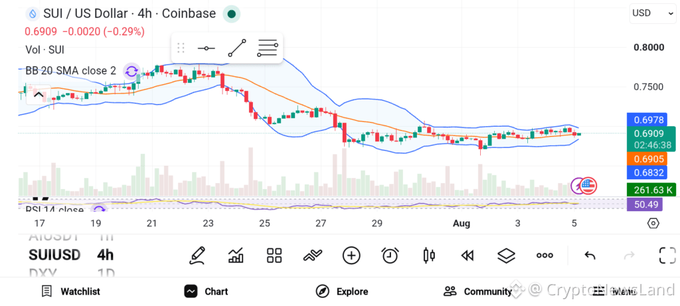Click the 0.6832 lower band price label
The width and height of the screenshot is (680, 306).
[648, 173]
